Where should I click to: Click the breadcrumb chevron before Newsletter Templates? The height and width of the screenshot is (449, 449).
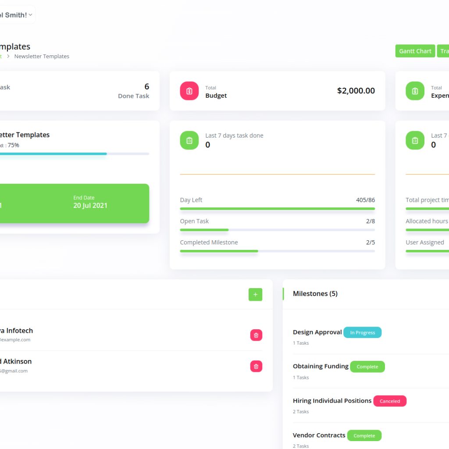point(8,57)
